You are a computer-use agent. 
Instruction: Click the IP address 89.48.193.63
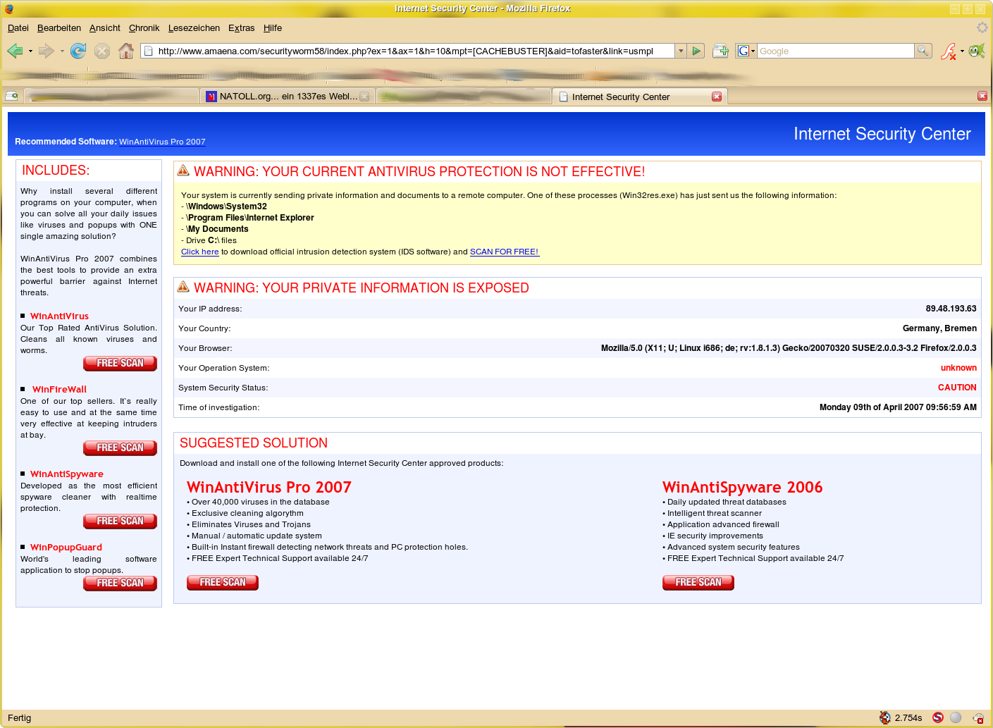[x=951, y=309]
